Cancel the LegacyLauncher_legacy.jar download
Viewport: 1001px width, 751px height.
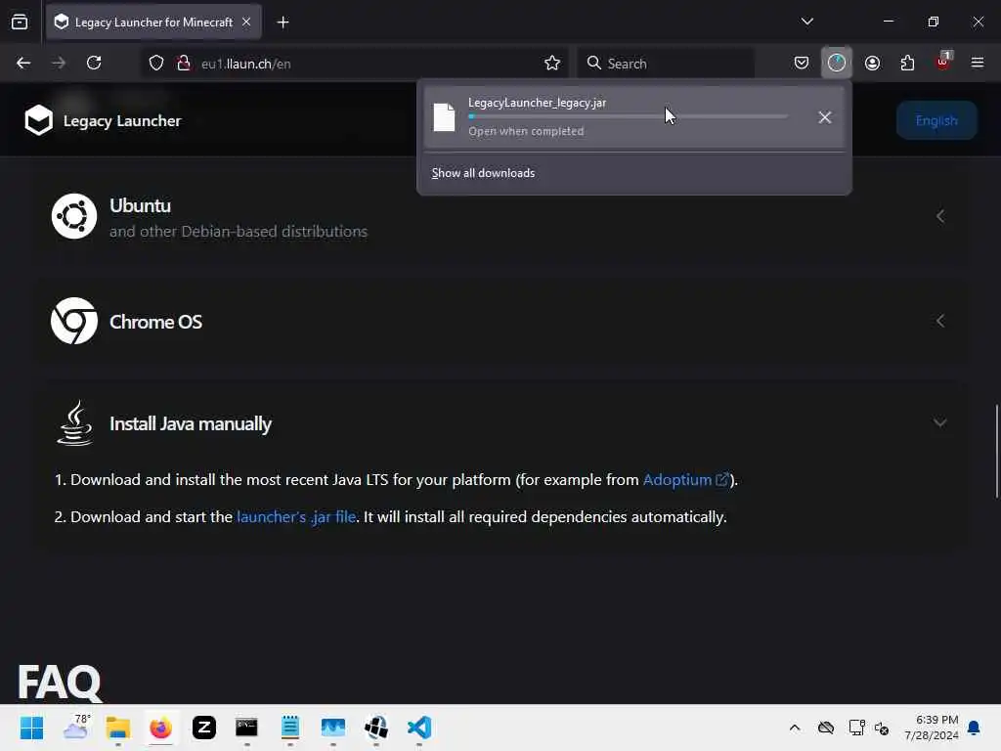[x=825, y=117]
